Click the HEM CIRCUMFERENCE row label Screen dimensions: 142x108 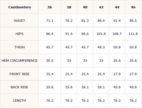coord(20,61)
